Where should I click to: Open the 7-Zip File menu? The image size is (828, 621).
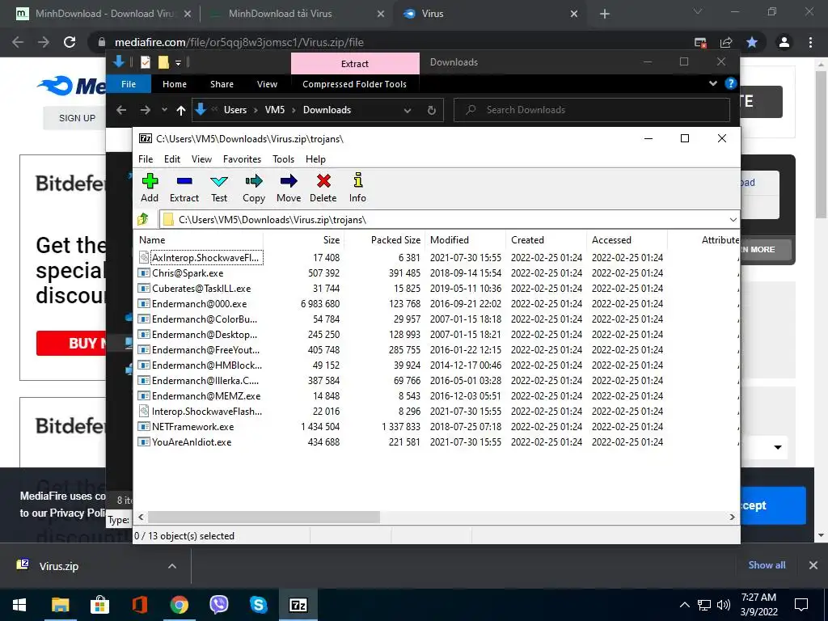pos(146,159)
